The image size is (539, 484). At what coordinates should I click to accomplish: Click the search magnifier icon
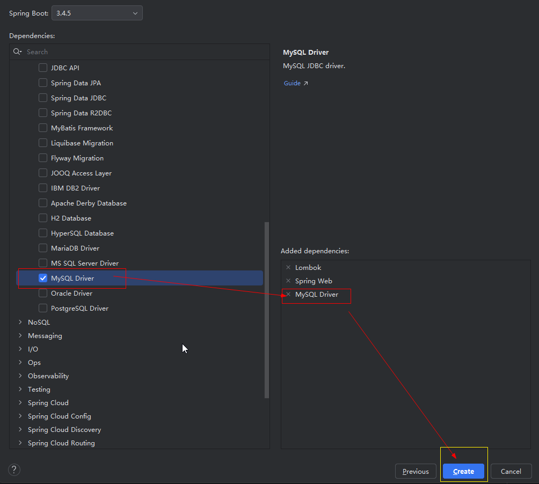click(17, 52)
